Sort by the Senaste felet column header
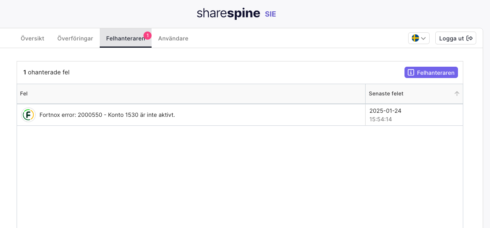The height and width of the screenshot is (228, 490). pos(414,94)
